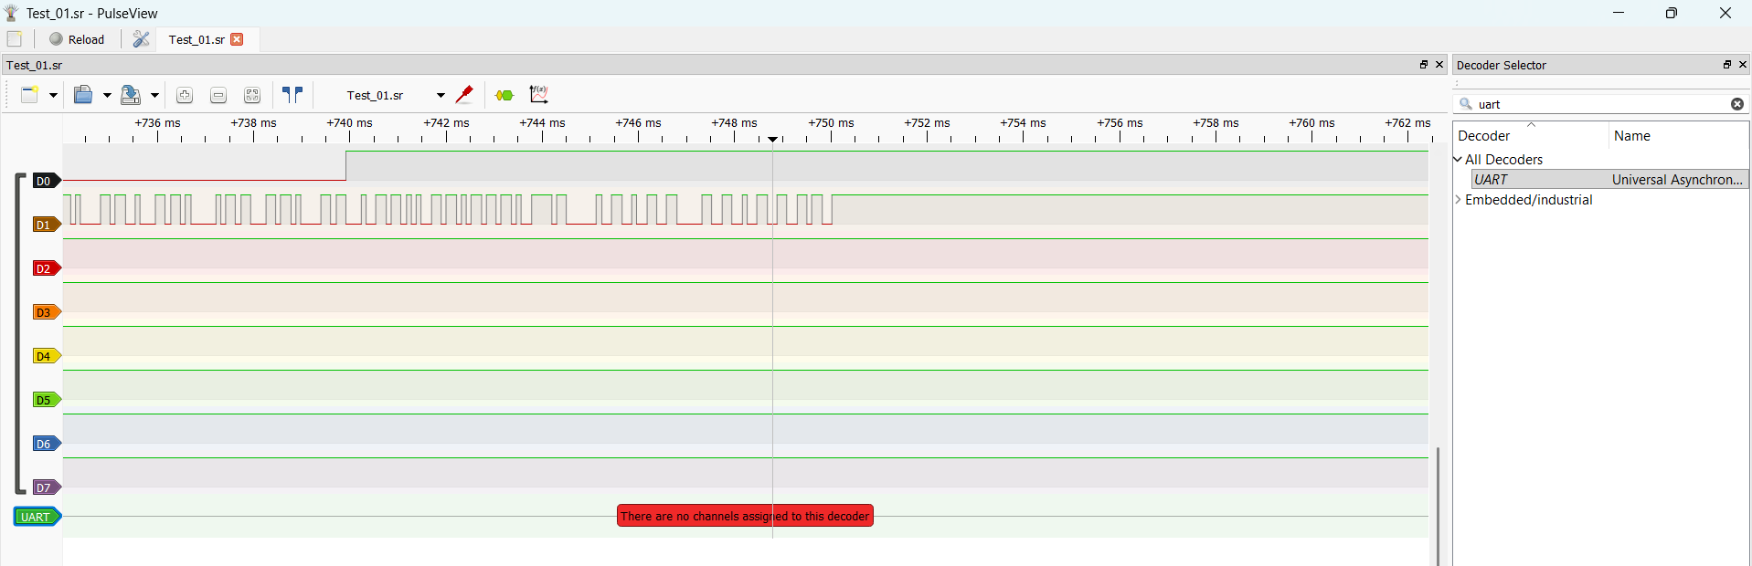Open the Test_01.sr device selector dropdown
Image resolution: width=1752 pixels, height=566 pixels.
[x=395, y=95]
